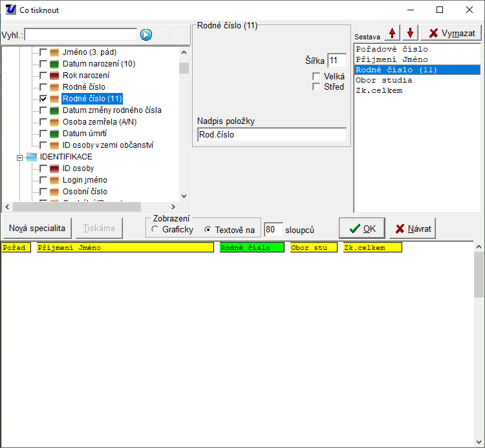Click the green icon beside Datum narození (10)

point(54,64)
